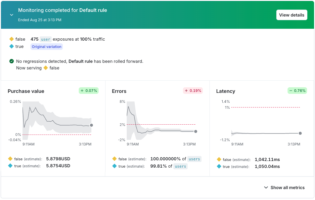Collapse the green monitoring completed banner

click(x=11, y=15)
